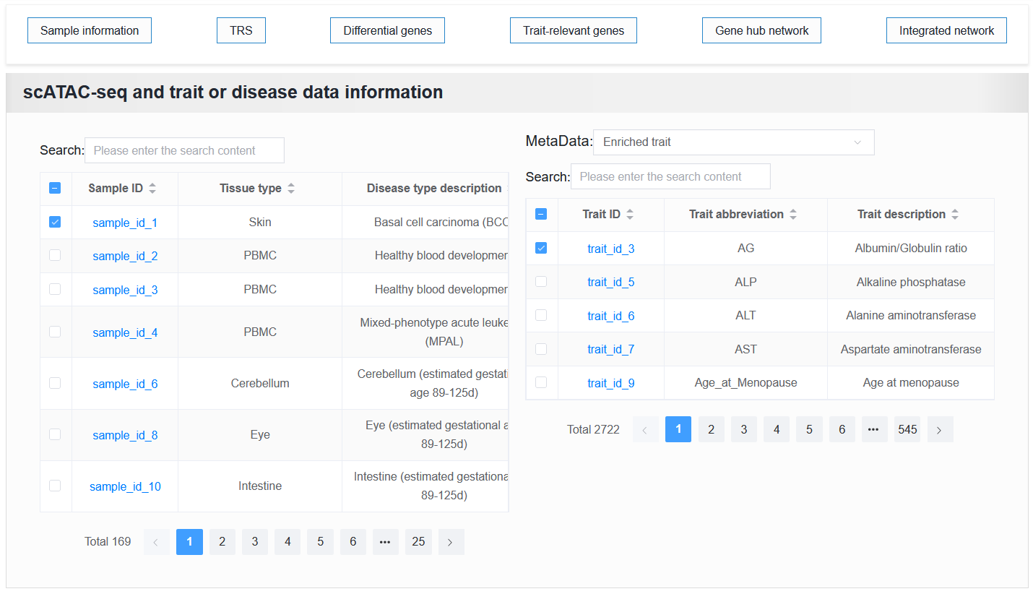Viewport: 1033px width, 594px height.
Task: Go to page 2 of sample table
Action: pyautogui.click(x=222, y=542)
